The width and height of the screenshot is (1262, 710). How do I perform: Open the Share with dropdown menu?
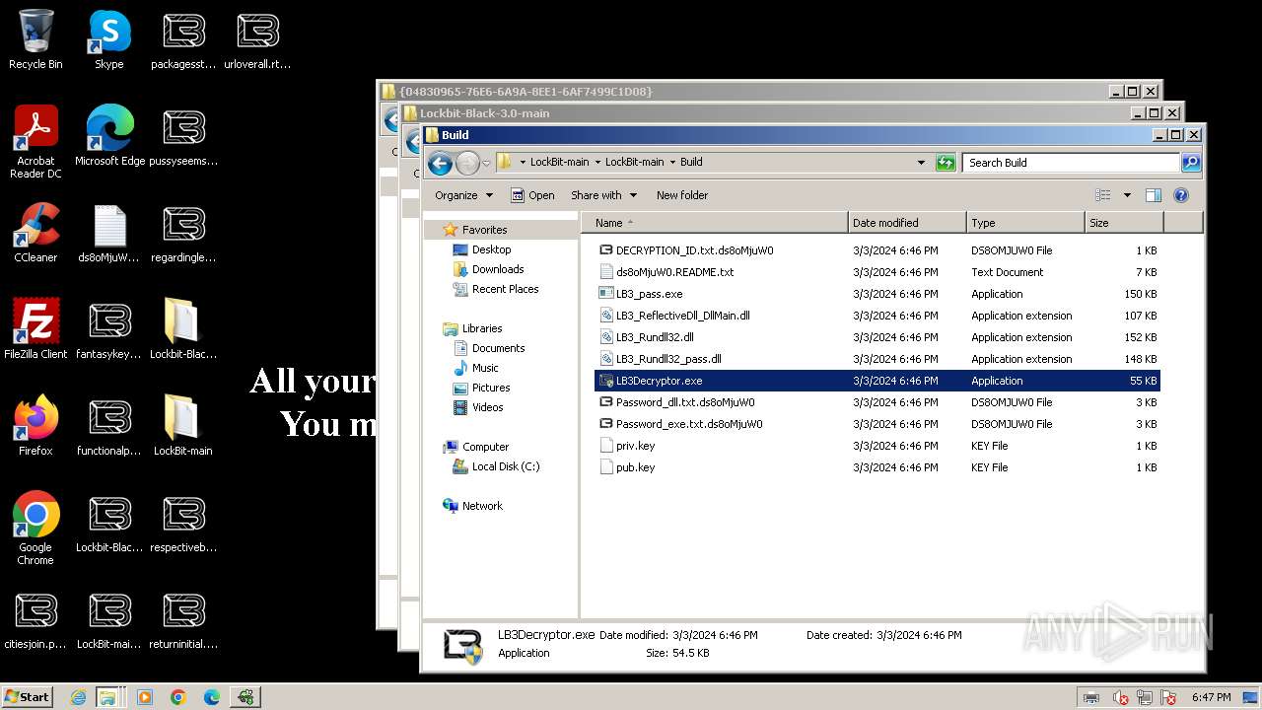tap(603, 195)
